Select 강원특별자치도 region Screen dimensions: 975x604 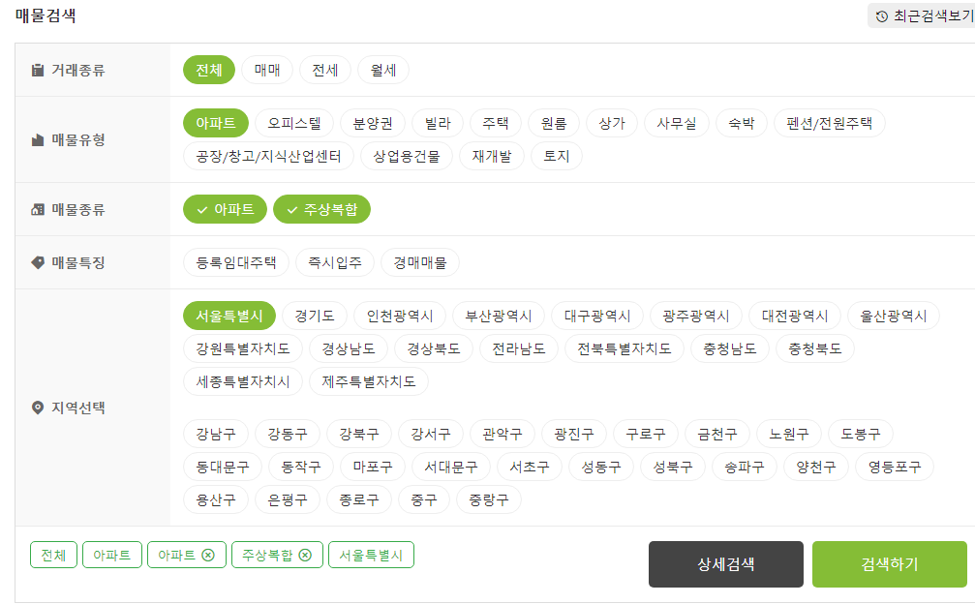point(243,348)
